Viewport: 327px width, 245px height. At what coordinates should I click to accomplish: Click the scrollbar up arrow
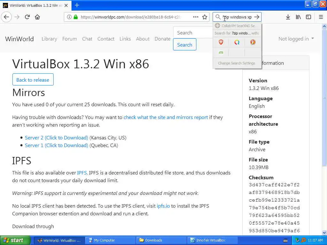tap(324, 26)
